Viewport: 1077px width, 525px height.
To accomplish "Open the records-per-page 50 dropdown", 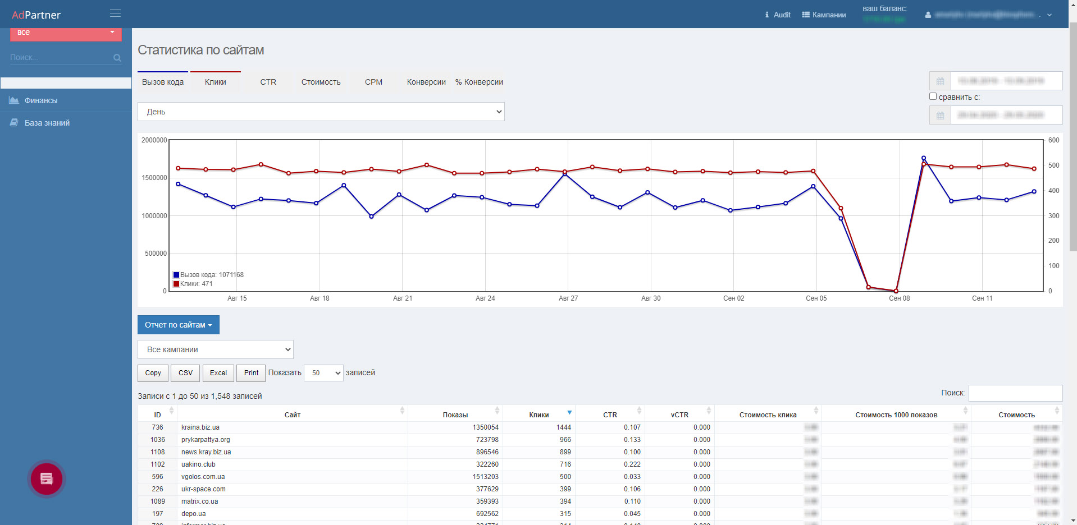I will 323,373.
